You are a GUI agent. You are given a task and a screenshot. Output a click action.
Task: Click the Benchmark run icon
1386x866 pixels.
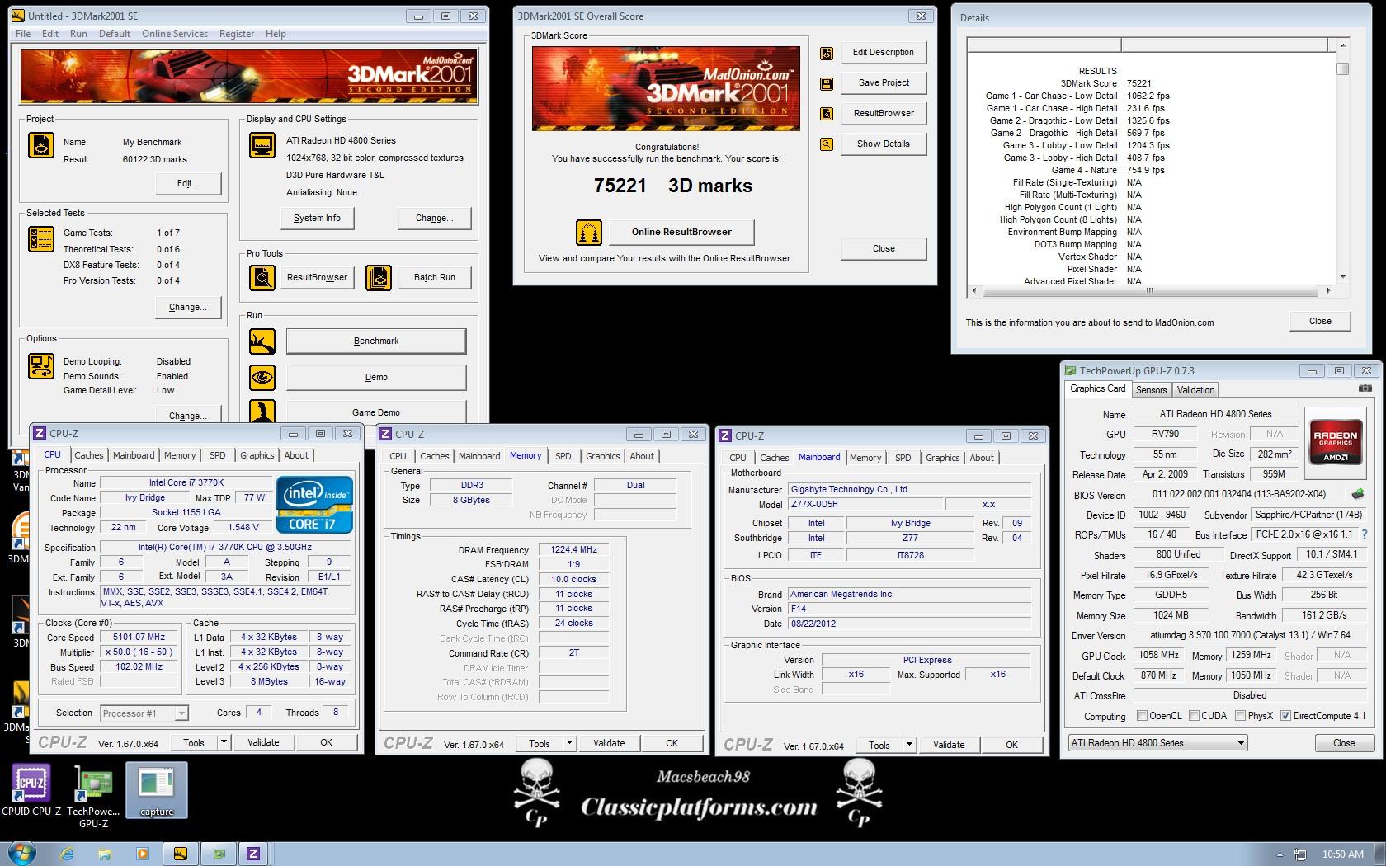pos(262,341)
